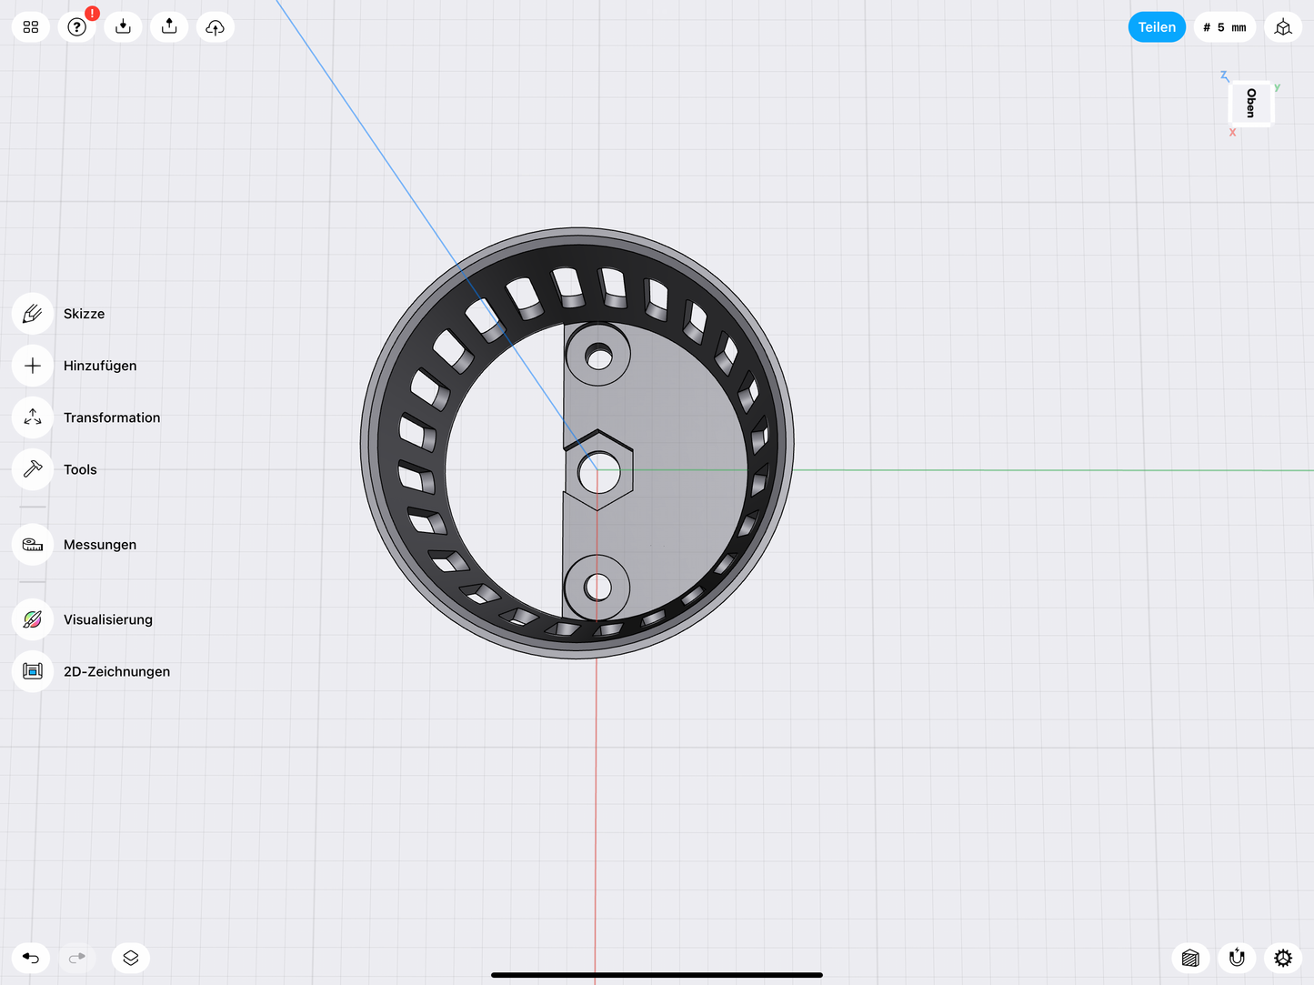Viewport: 1314px width, 985px height.
Task: Click the Skizze label
Action: pyautogui.click(x=84, y=314)
